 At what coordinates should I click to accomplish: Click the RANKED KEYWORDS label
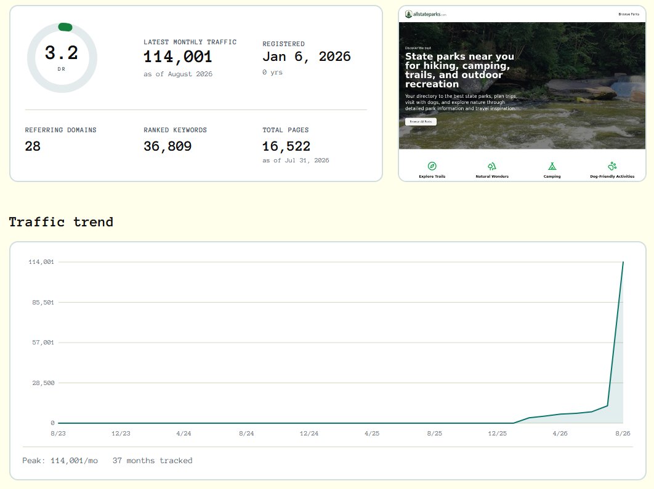coord(175,130)
